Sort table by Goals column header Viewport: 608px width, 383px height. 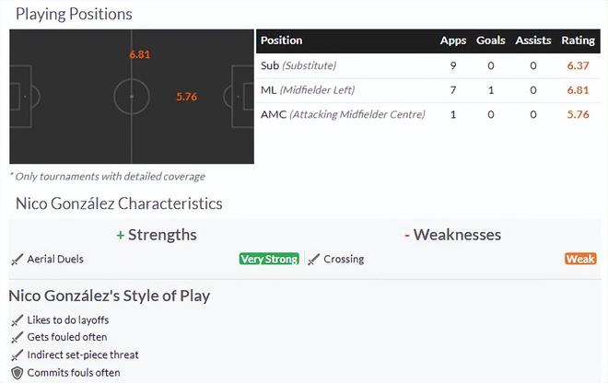[x=491, y=41]
